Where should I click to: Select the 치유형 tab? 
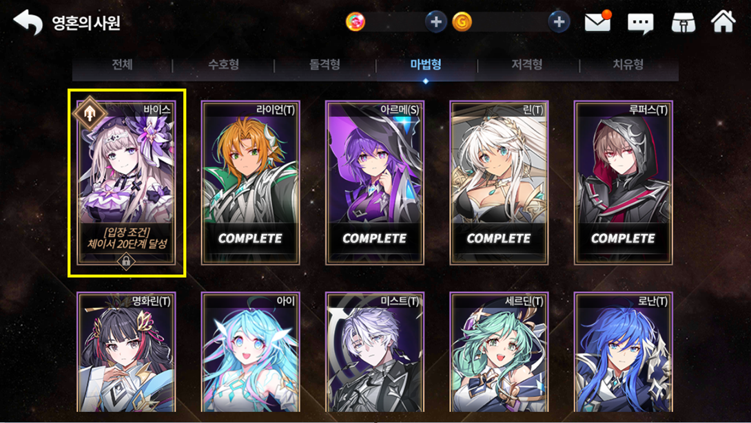point(628,65)
